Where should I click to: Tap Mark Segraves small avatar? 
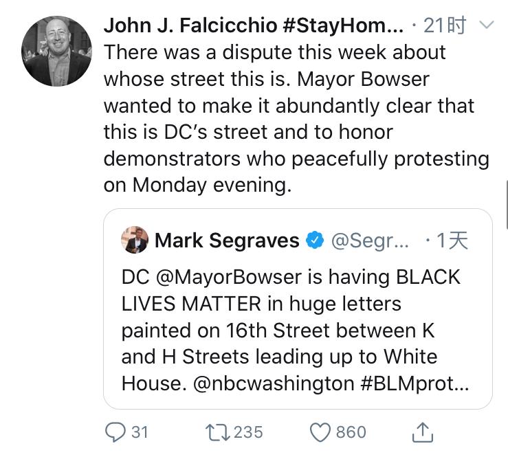coord(135,240)
